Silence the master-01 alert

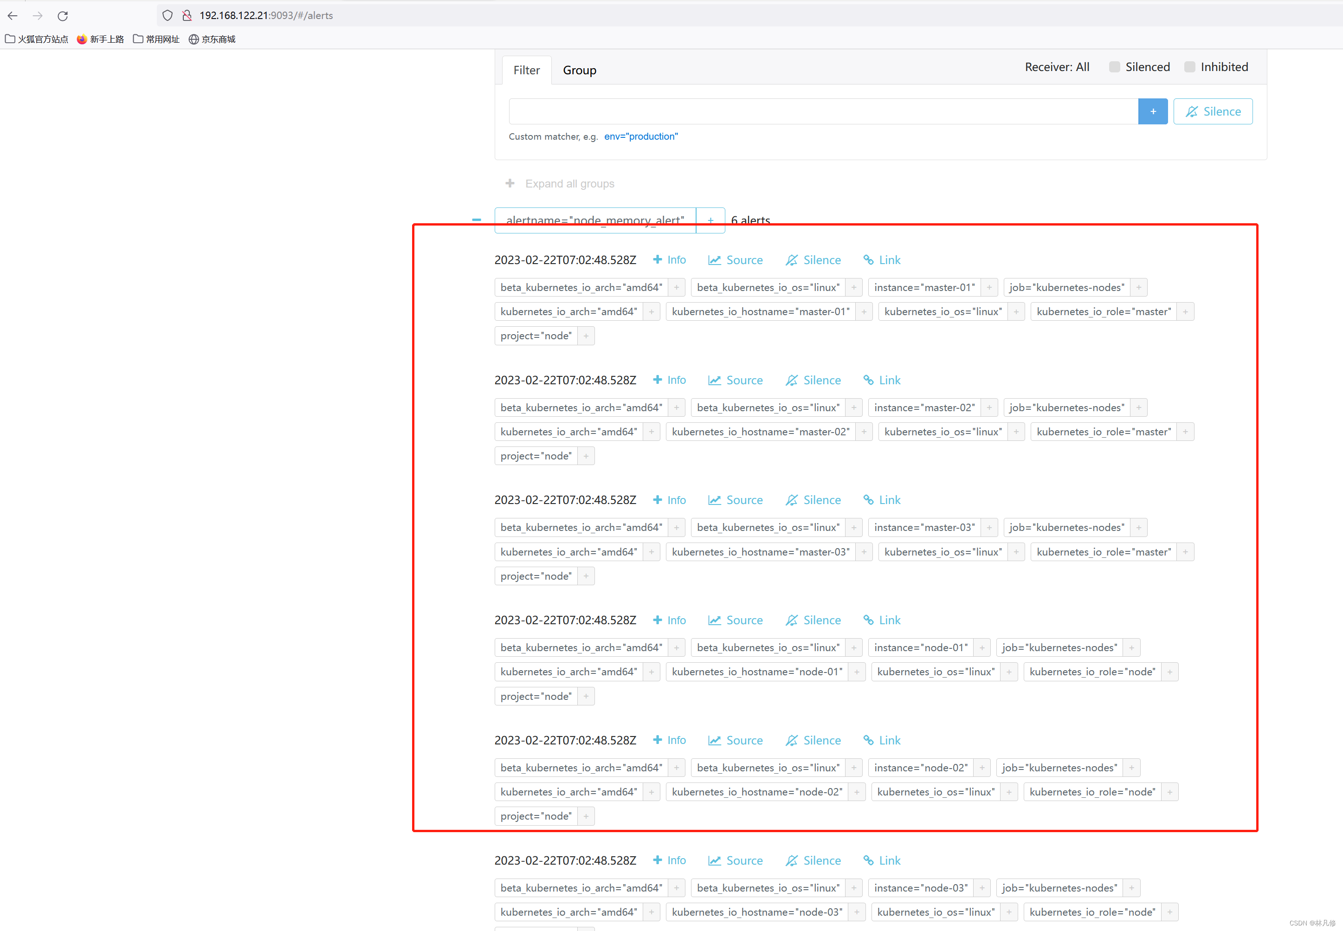pos(813,260)
